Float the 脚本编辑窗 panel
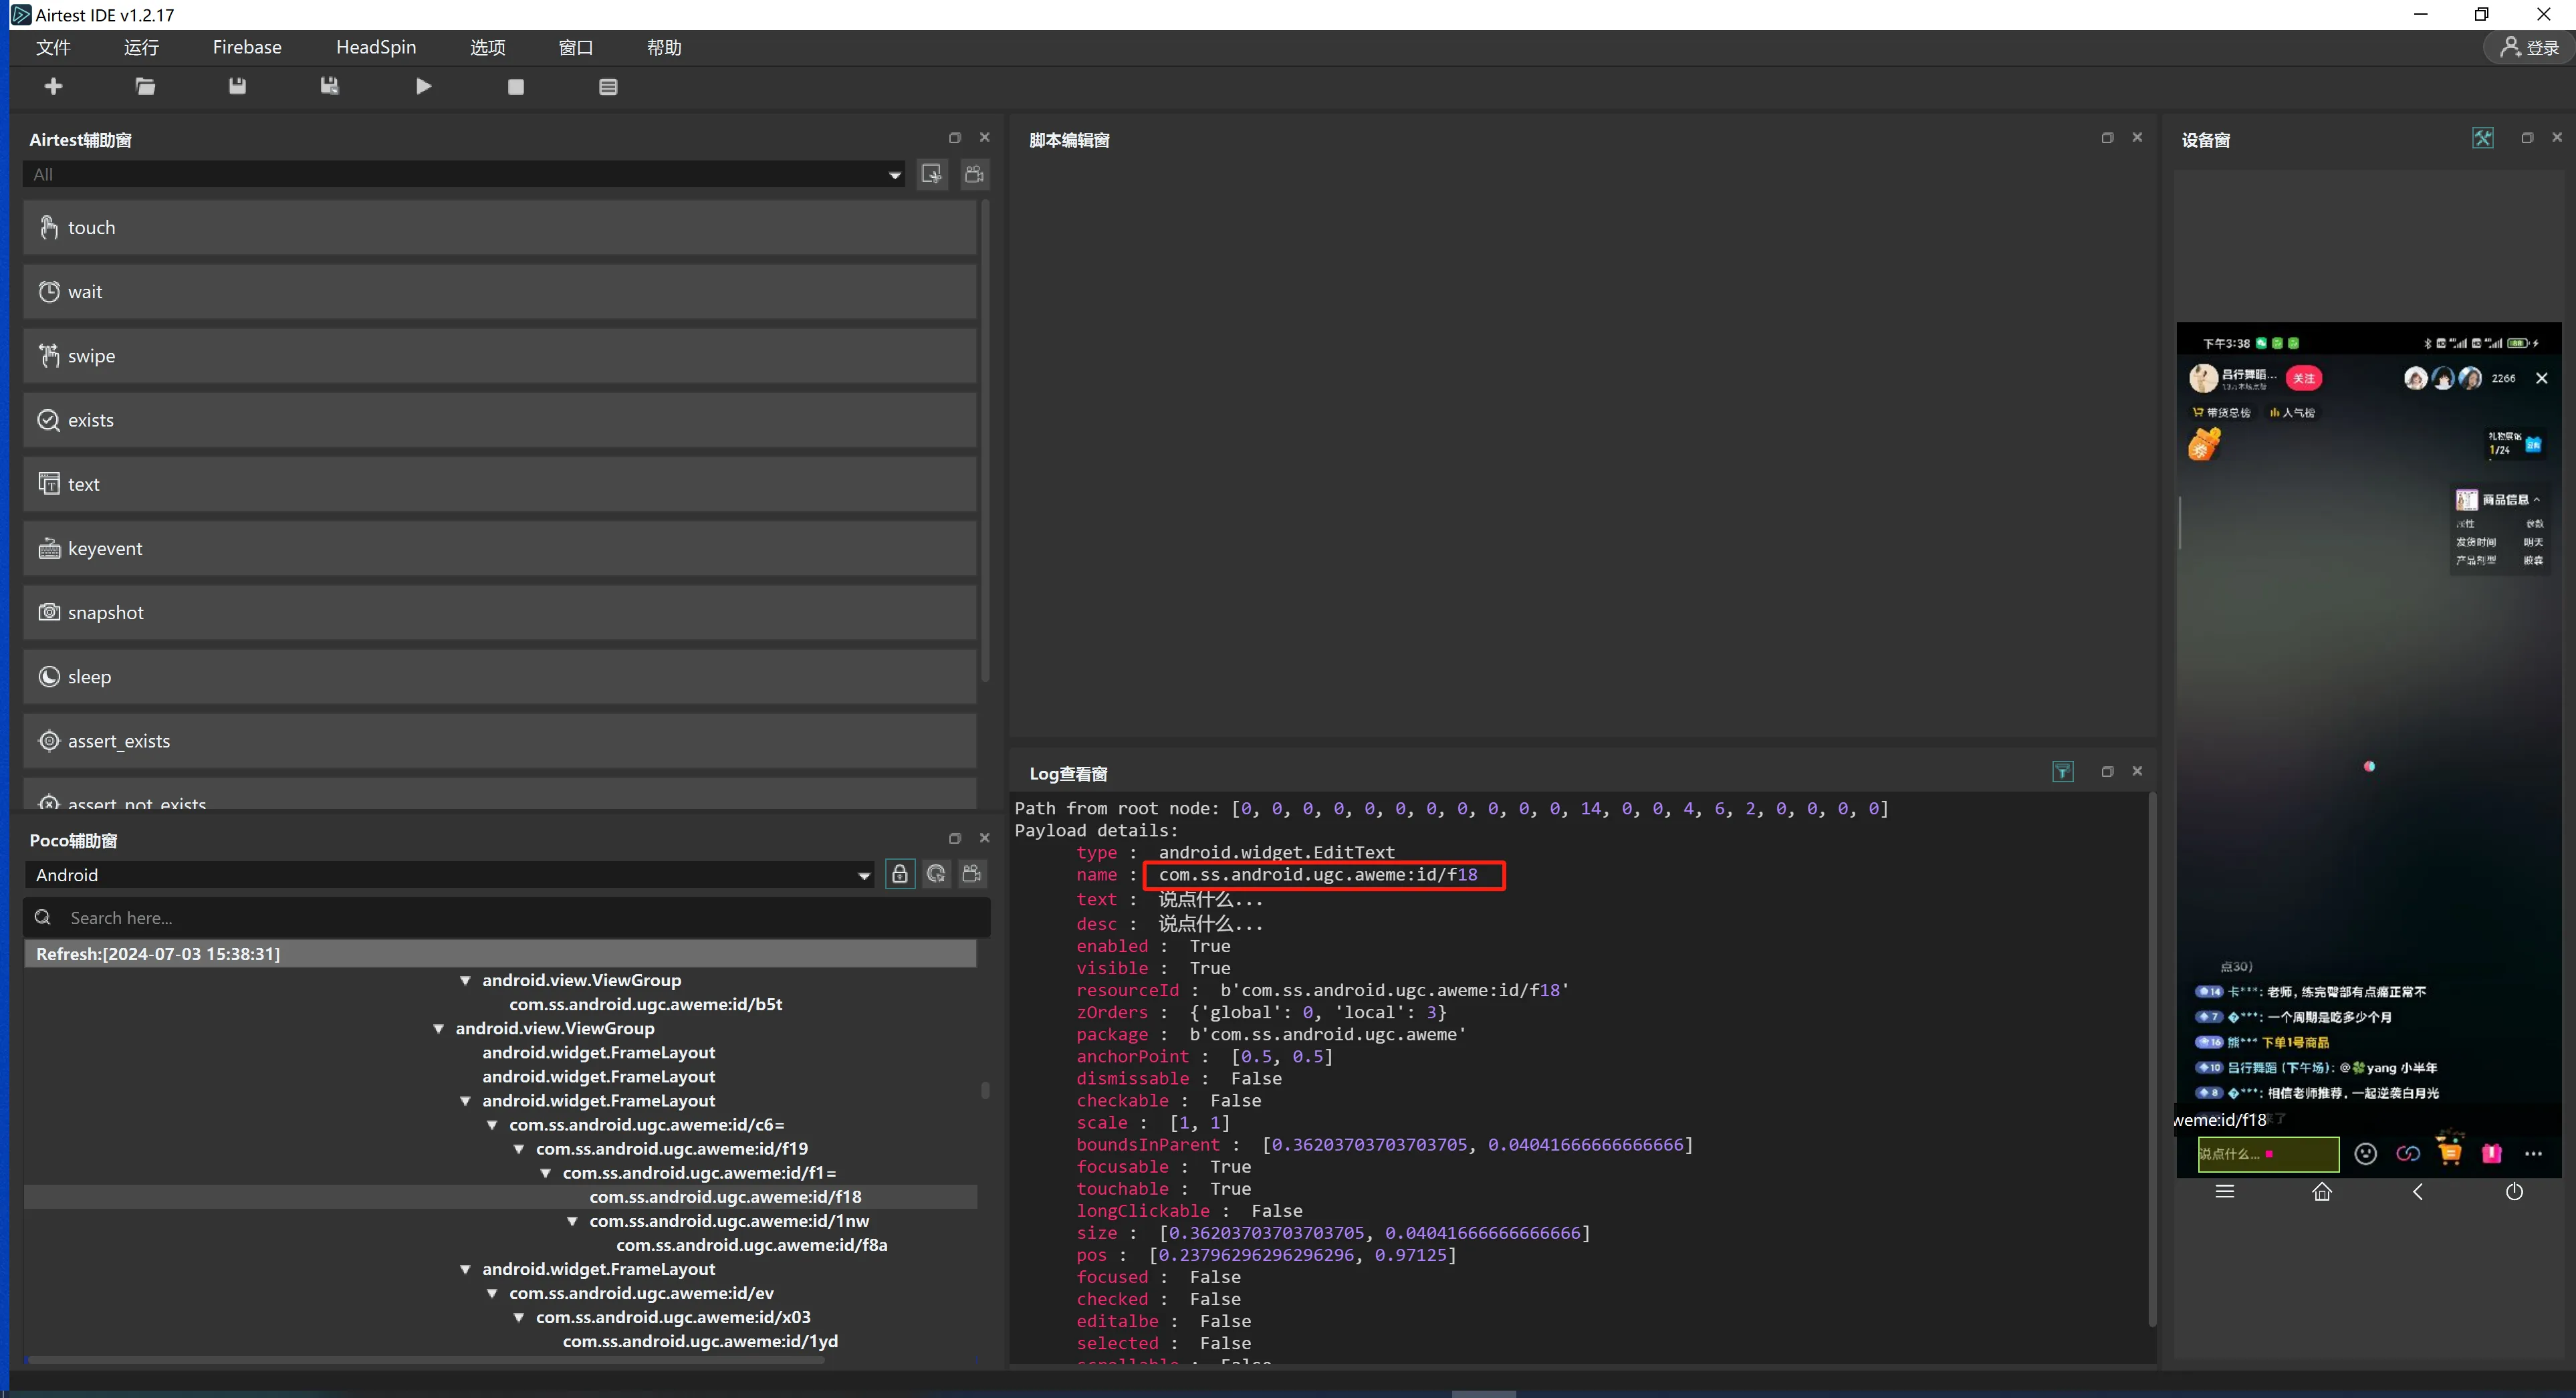The height and width of the screenshot is (1398, 2576). point(2107,138)
